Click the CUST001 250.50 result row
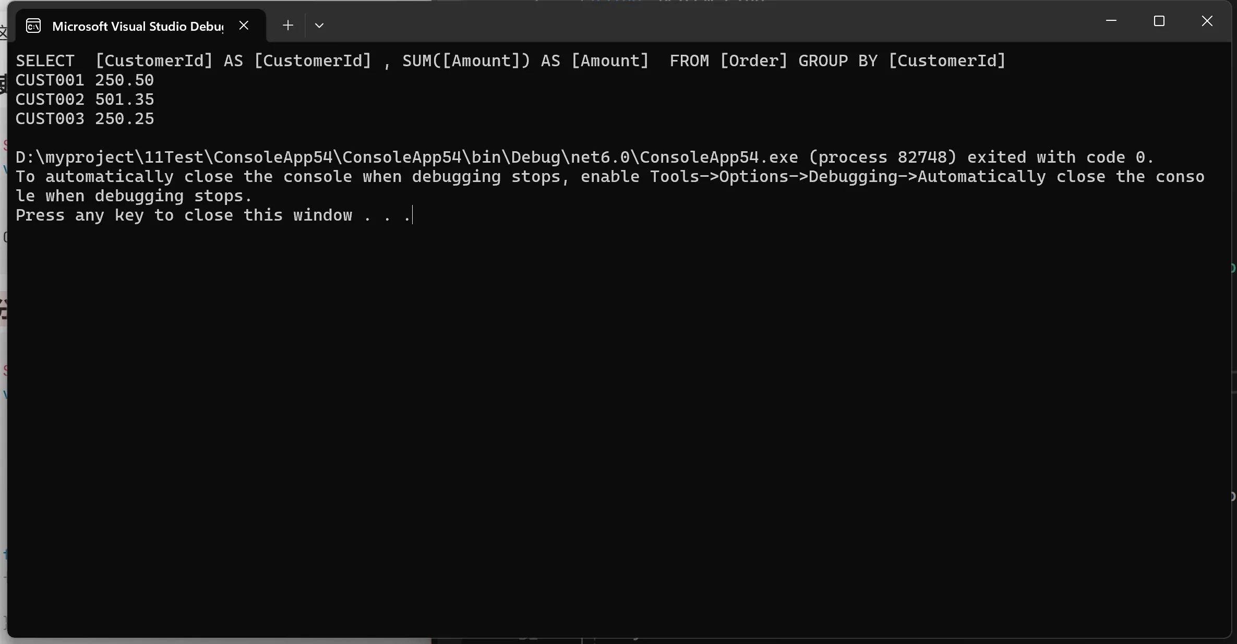1237x644 pixels. click(85, 80)
